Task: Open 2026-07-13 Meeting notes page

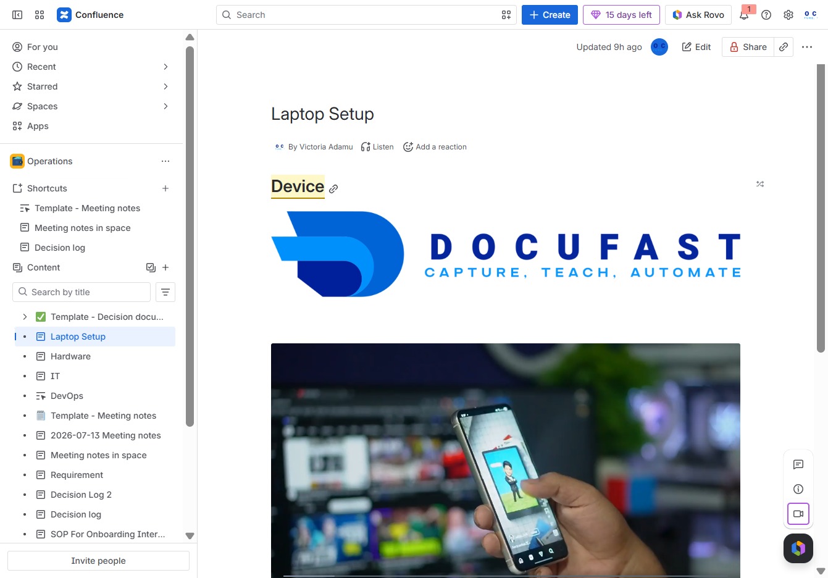Action: pos(106,435)
